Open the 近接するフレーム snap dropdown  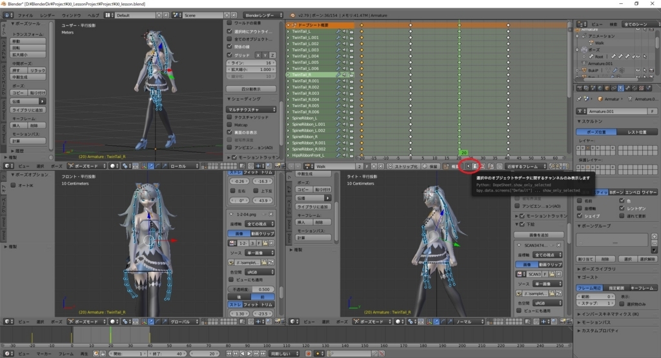[x=525, y=166]
